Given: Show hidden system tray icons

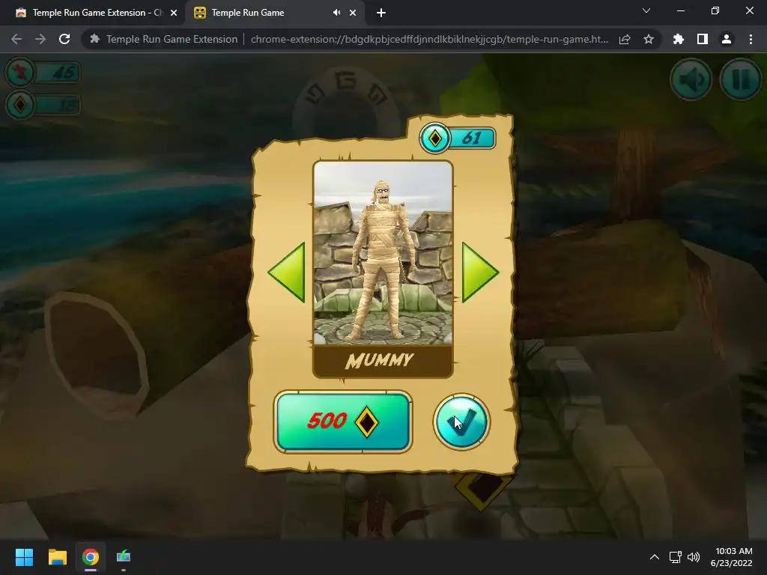Looking at the screenshot, I should 655,557.
